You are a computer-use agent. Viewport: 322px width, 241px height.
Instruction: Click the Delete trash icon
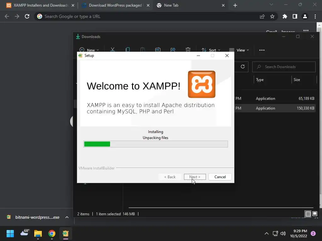188,50
